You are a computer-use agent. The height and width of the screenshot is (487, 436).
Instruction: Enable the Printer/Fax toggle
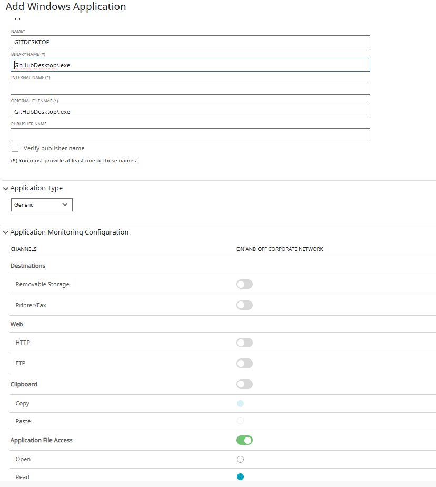[x=244, y=305]
